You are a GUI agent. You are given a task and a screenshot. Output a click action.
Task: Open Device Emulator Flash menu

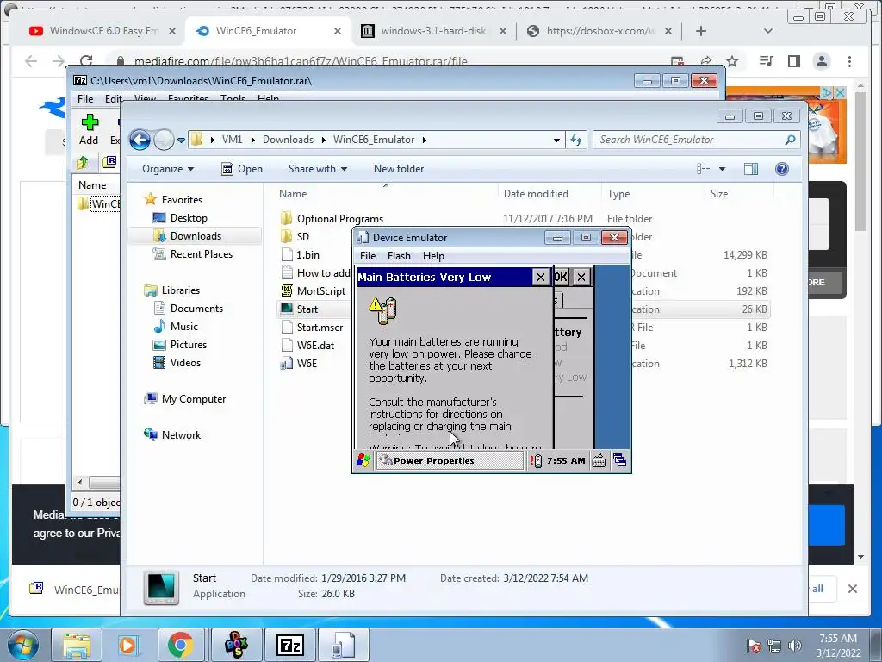[x=399, y=255]
